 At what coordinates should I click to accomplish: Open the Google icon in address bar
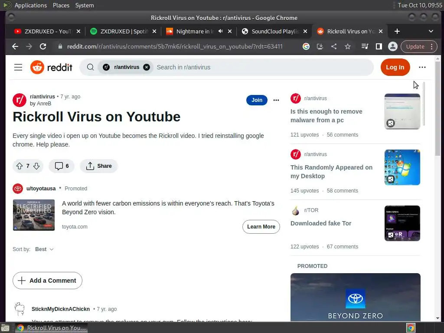[306, 46]
